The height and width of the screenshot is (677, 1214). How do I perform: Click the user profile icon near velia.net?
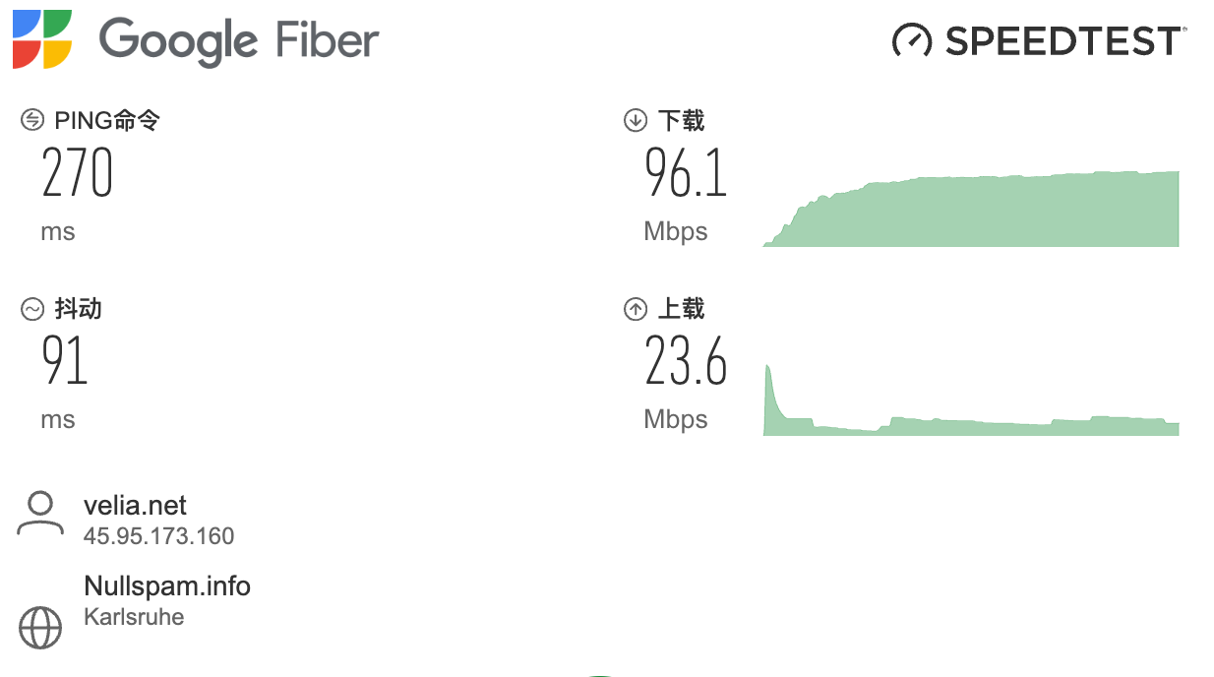[x=39, y=515]
